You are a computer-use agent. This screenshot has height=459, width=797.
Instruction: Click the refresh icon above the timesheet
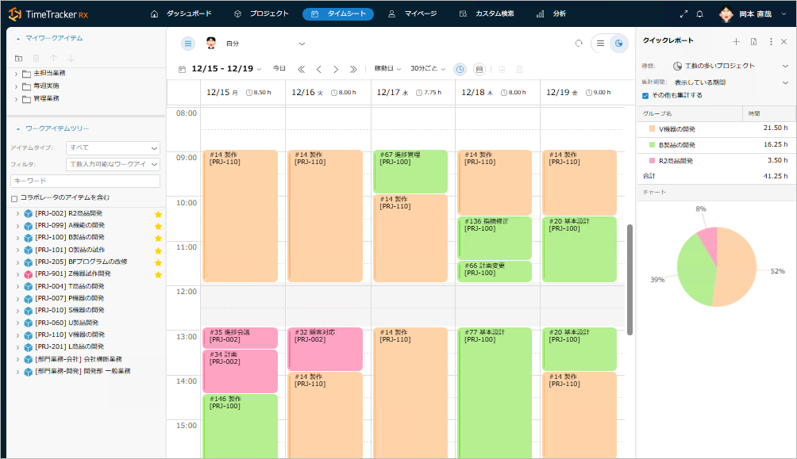point(579,44)
